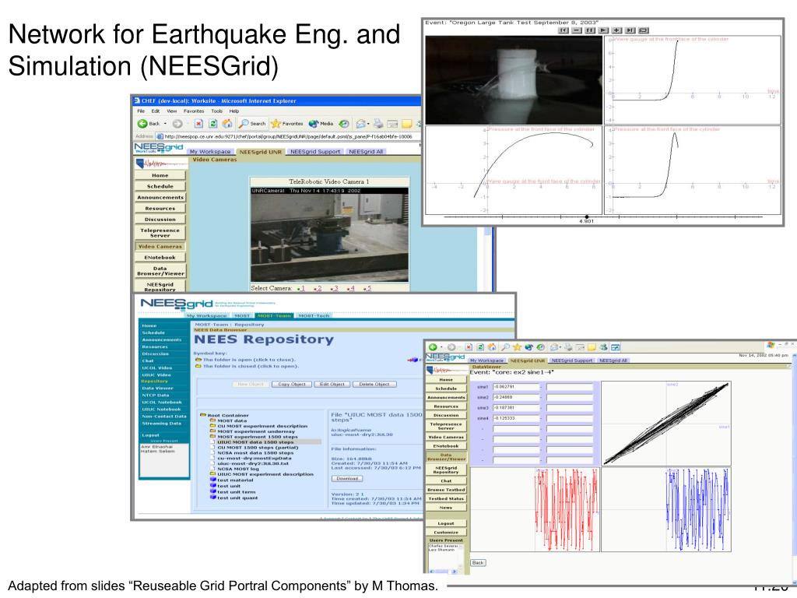Click sine1 value field in DataViewer
Viewport: 797px width, 598px height.
pyautogui.click(x=515, y=387)
